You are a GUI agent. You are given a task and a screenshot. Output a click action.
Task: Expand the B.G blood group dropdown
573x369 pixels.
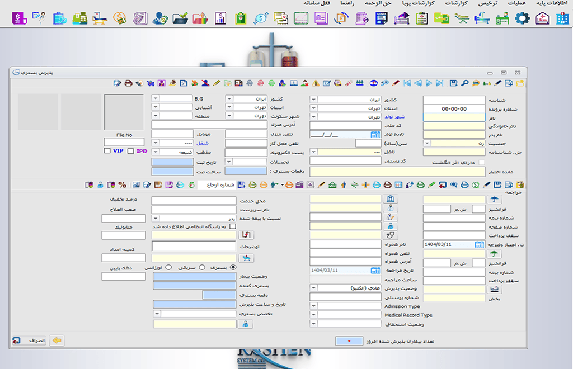click(156, 98)
